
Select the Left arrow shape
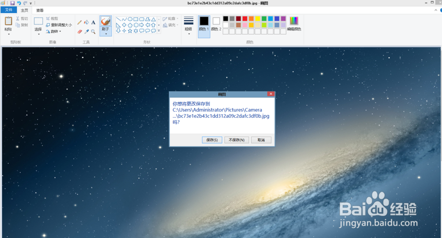(x=148, y=25)
